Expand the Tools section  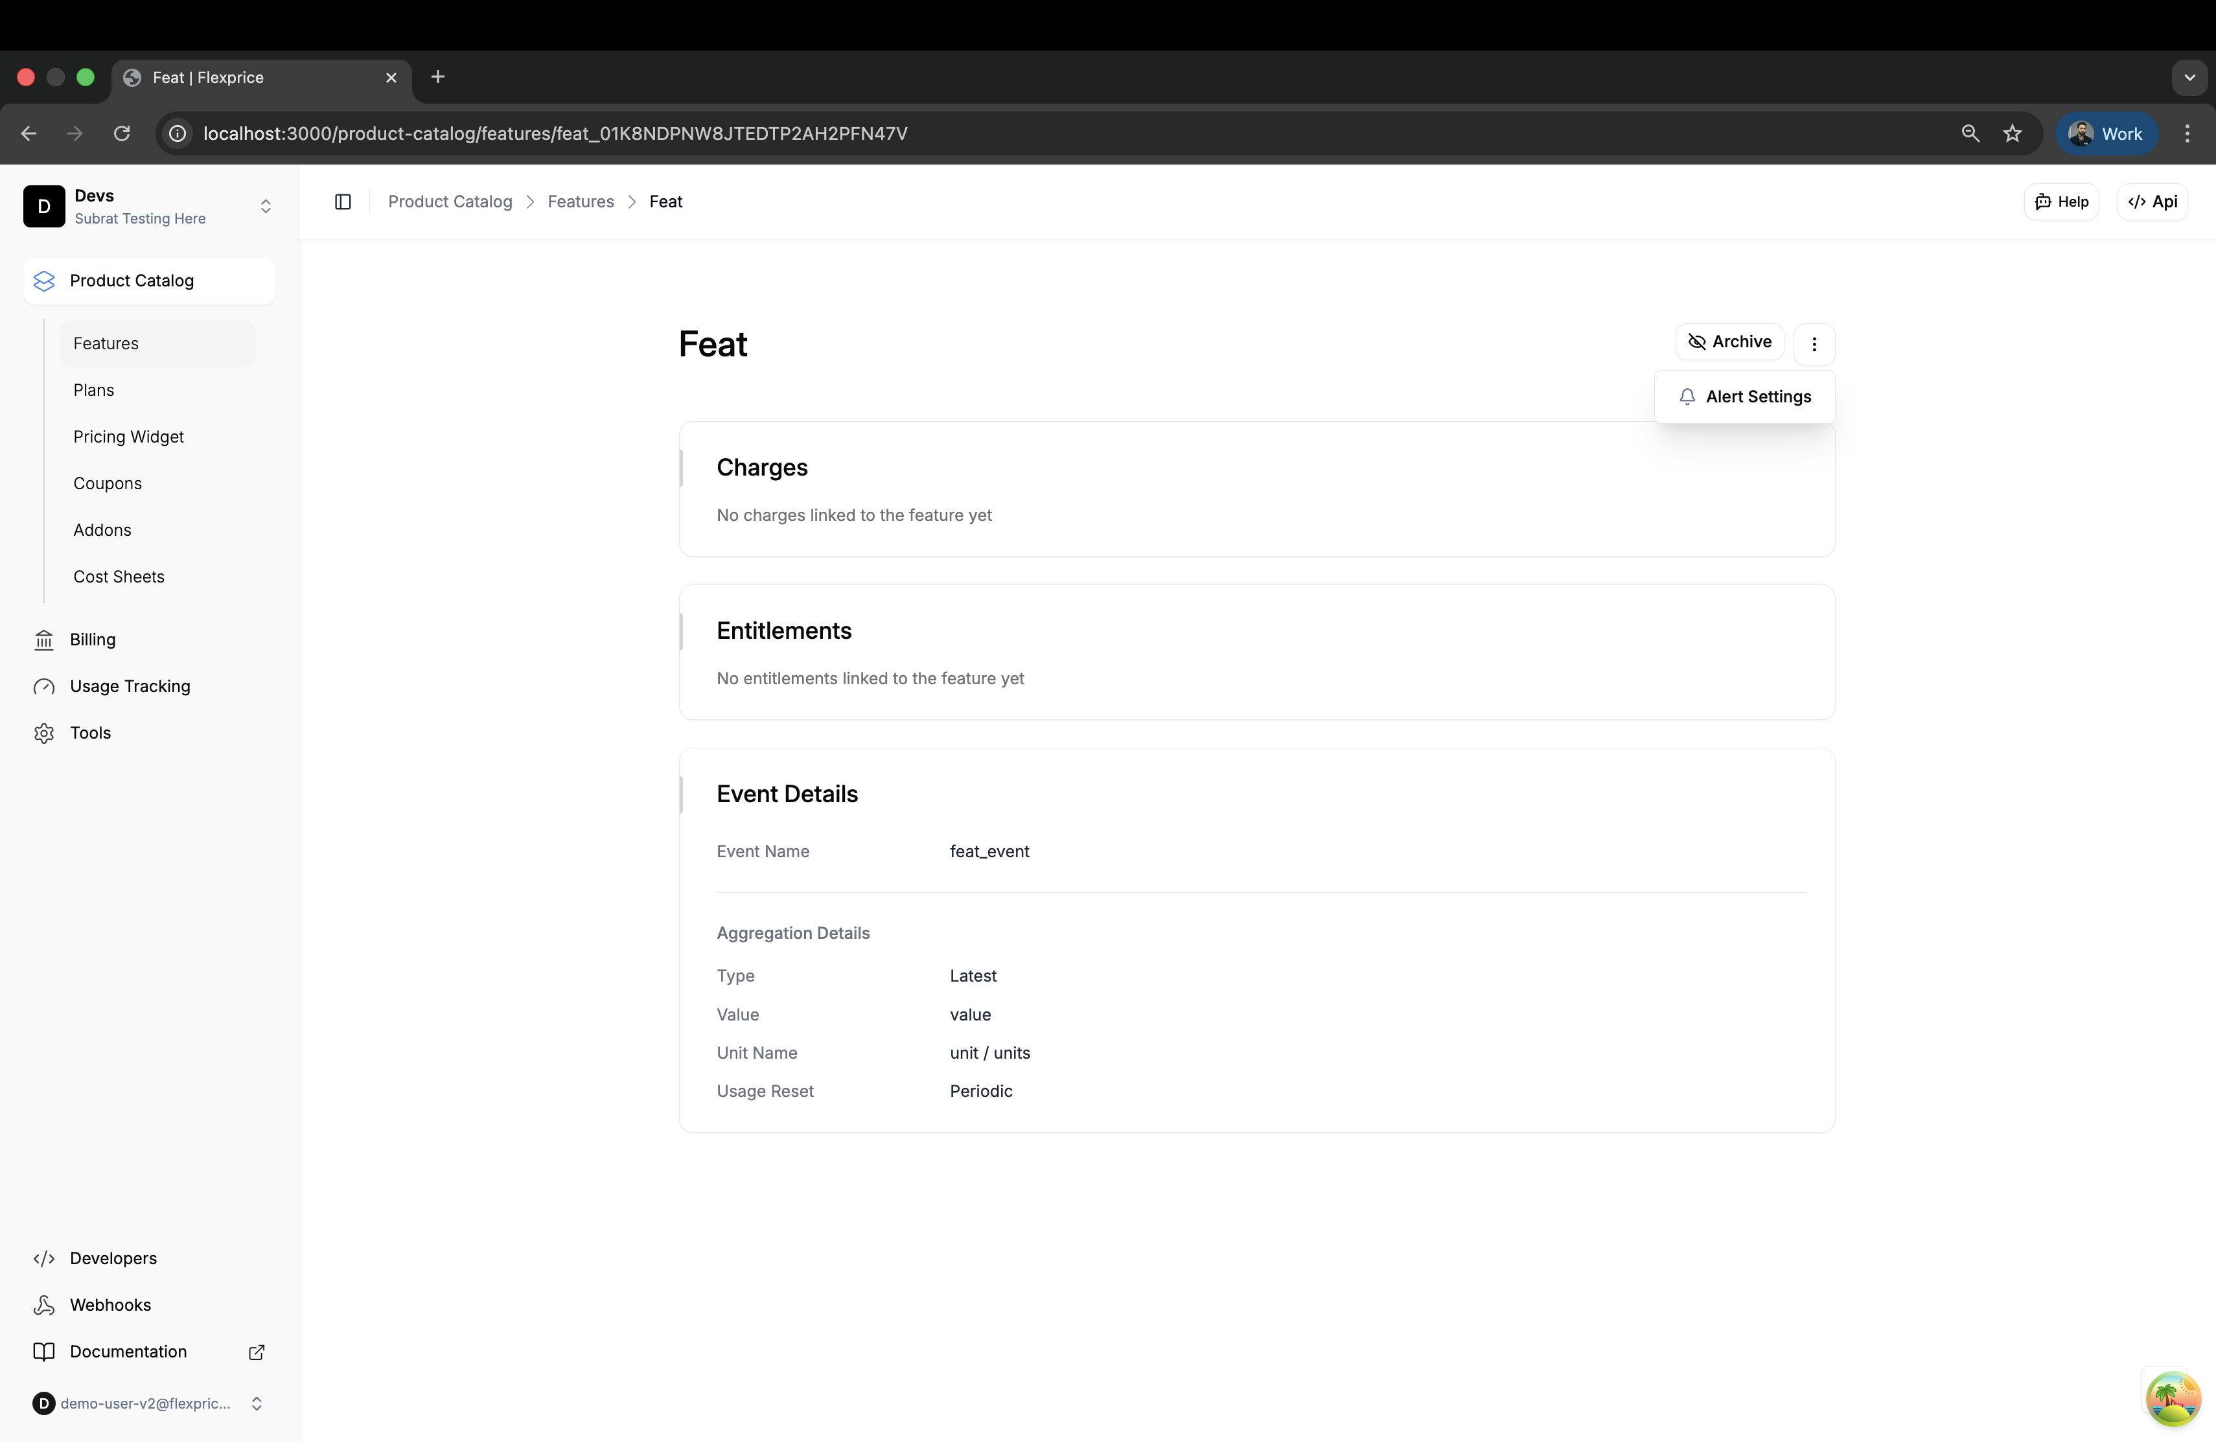tap(149, 733)
